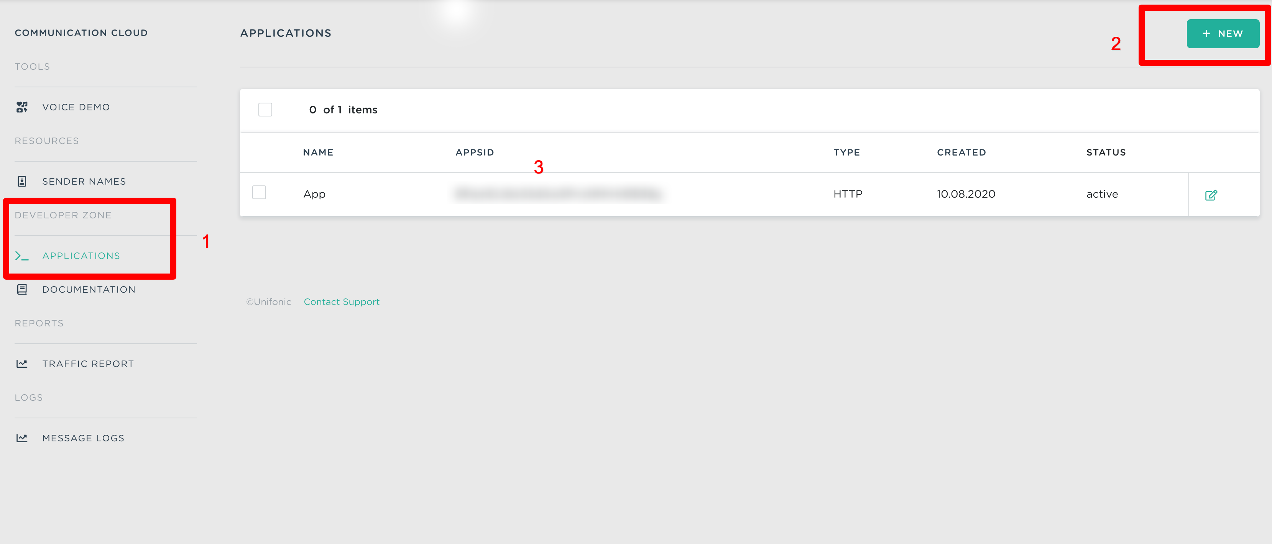Click the Sender Names contact icon

22,181
